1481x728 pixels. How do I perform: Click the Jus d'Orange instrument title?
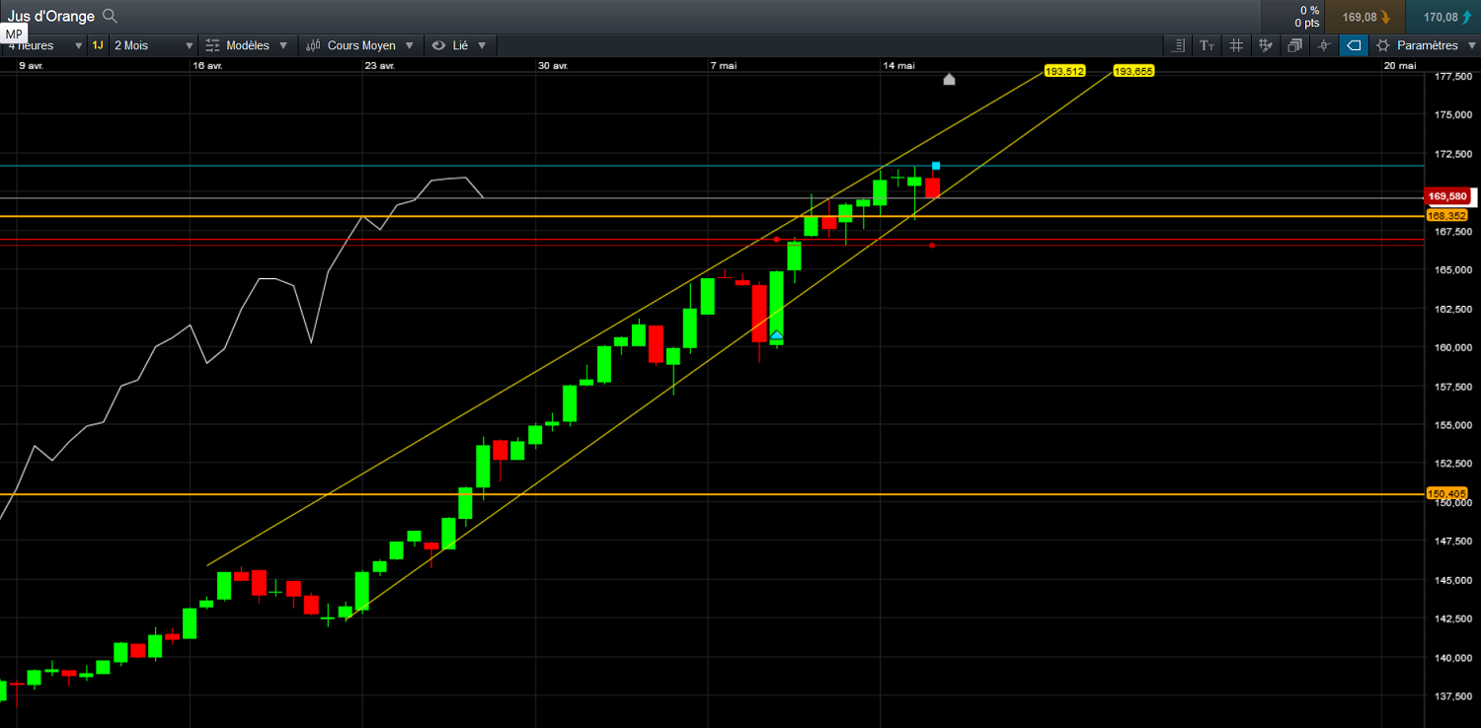tap(51, 16)
